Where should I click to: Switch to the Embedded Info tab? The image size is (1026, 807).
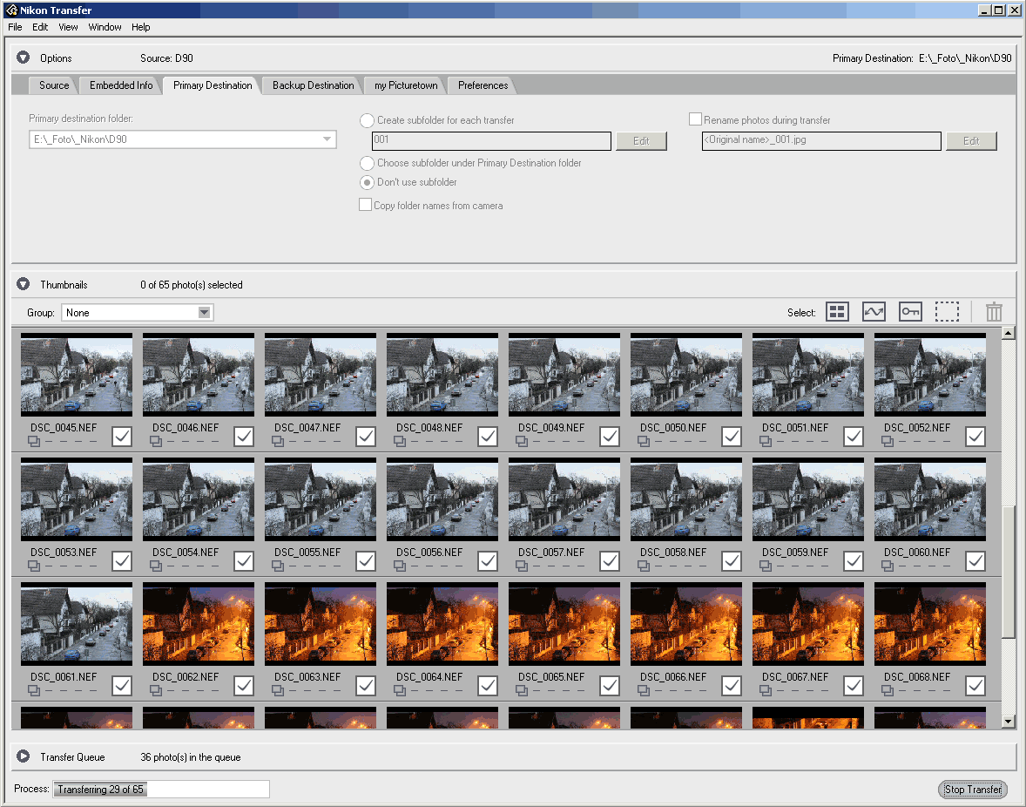(x=121, y=85)
